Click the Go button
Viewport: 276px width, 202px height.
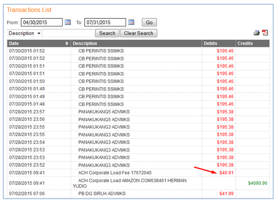point(149,23)
